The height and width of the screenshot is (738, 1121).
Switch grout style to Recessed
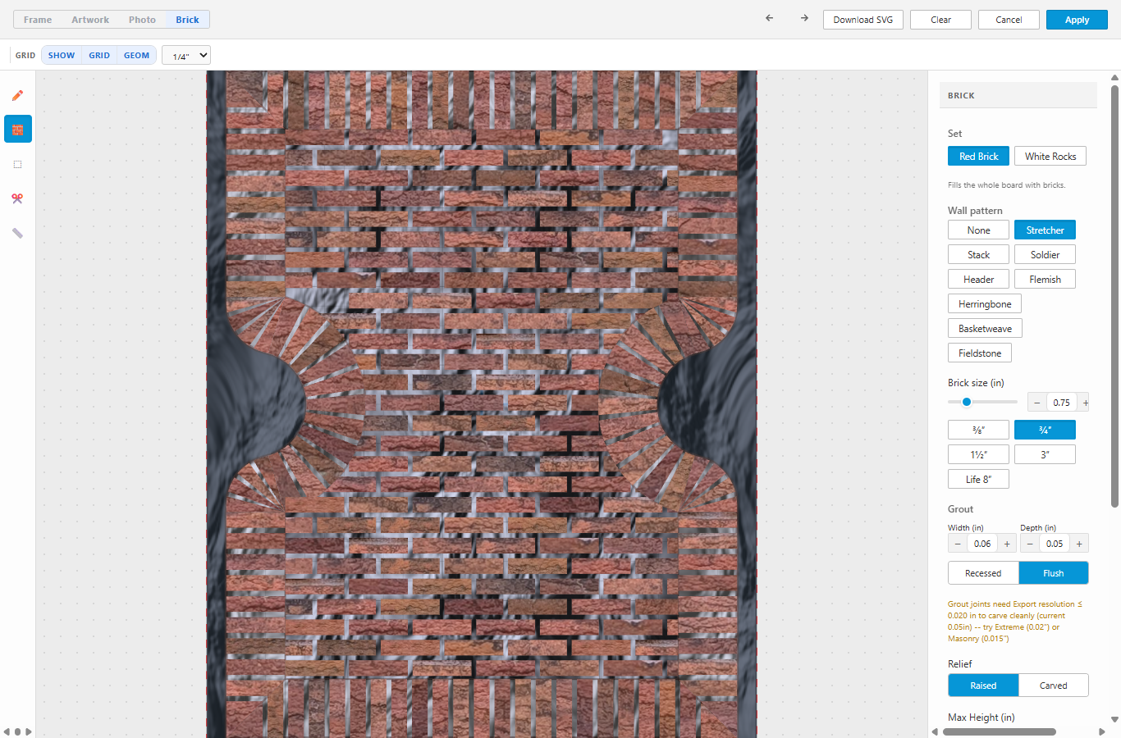tap(983, 573)
